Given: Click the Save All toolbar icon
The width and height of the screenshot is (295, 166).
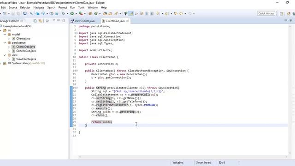Looking at the screenshot, I should pyautogui.click(x=18, y=13).
